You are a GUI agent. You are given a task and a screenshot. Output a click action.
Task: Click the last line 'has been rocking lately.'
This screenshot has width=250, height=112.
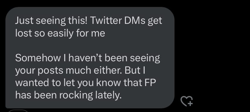[x=69, y=95]
